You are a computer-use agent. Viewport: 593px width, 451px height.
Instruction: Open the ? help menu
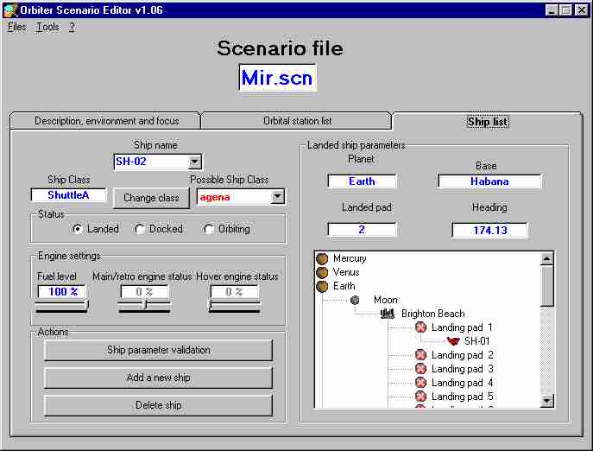(72, 28)
